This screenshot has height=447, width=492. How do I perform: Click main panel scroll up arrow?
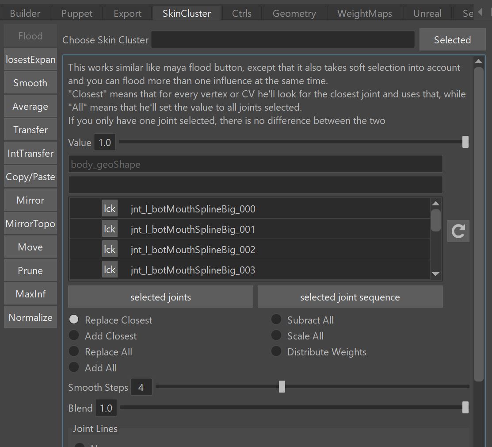(x=478, y=61)
